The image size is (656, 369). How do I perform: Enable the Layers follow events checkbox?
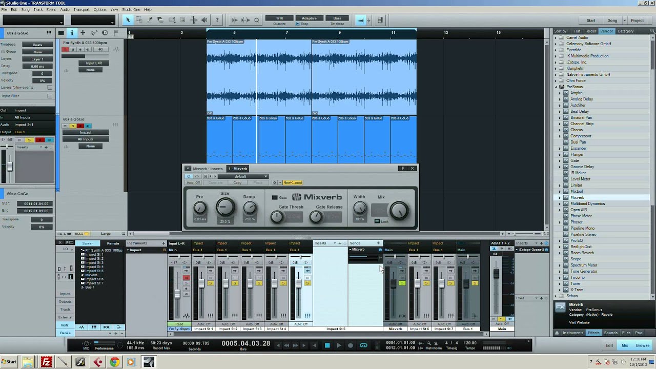pos(50,88)
